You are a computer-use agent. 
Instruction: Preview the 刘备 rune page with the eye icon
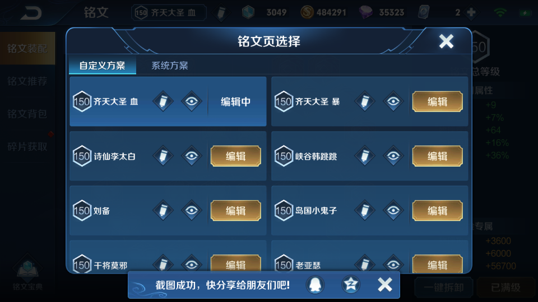(x=192, y=211)
